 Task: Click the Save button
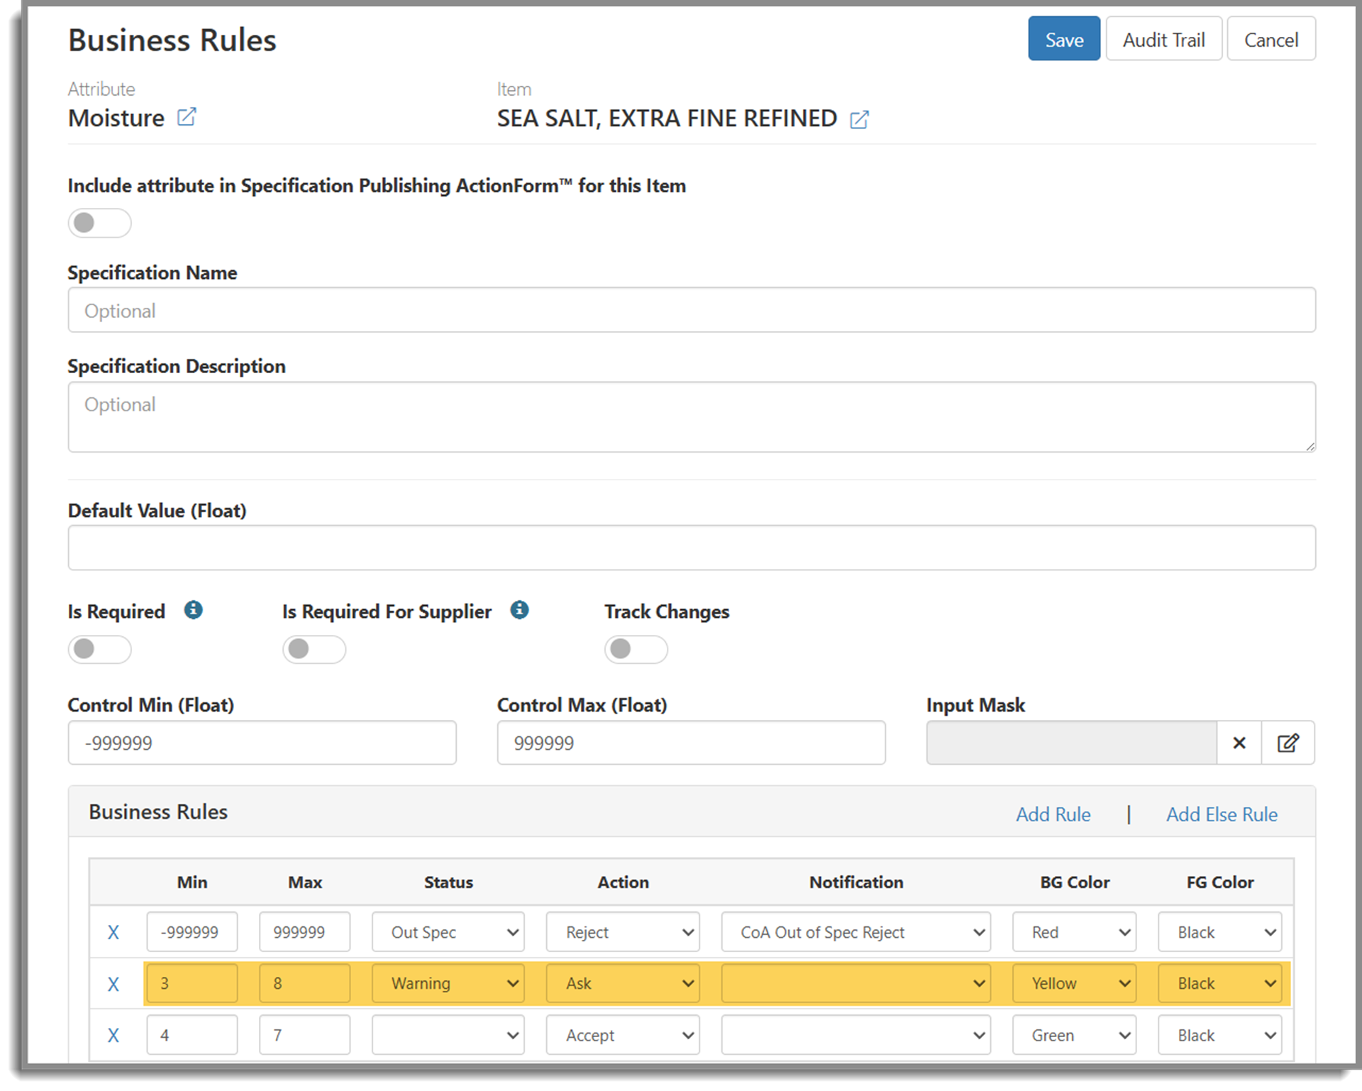click(1064, 39)
